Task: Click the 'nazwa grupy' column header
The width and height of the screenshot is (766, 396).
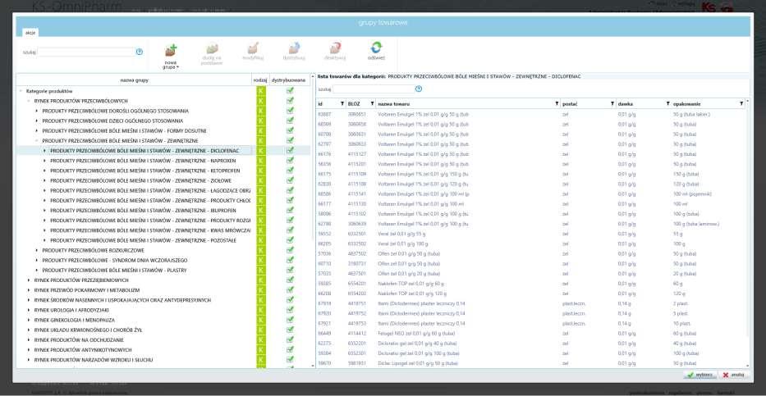Action: tap(135, 80)
